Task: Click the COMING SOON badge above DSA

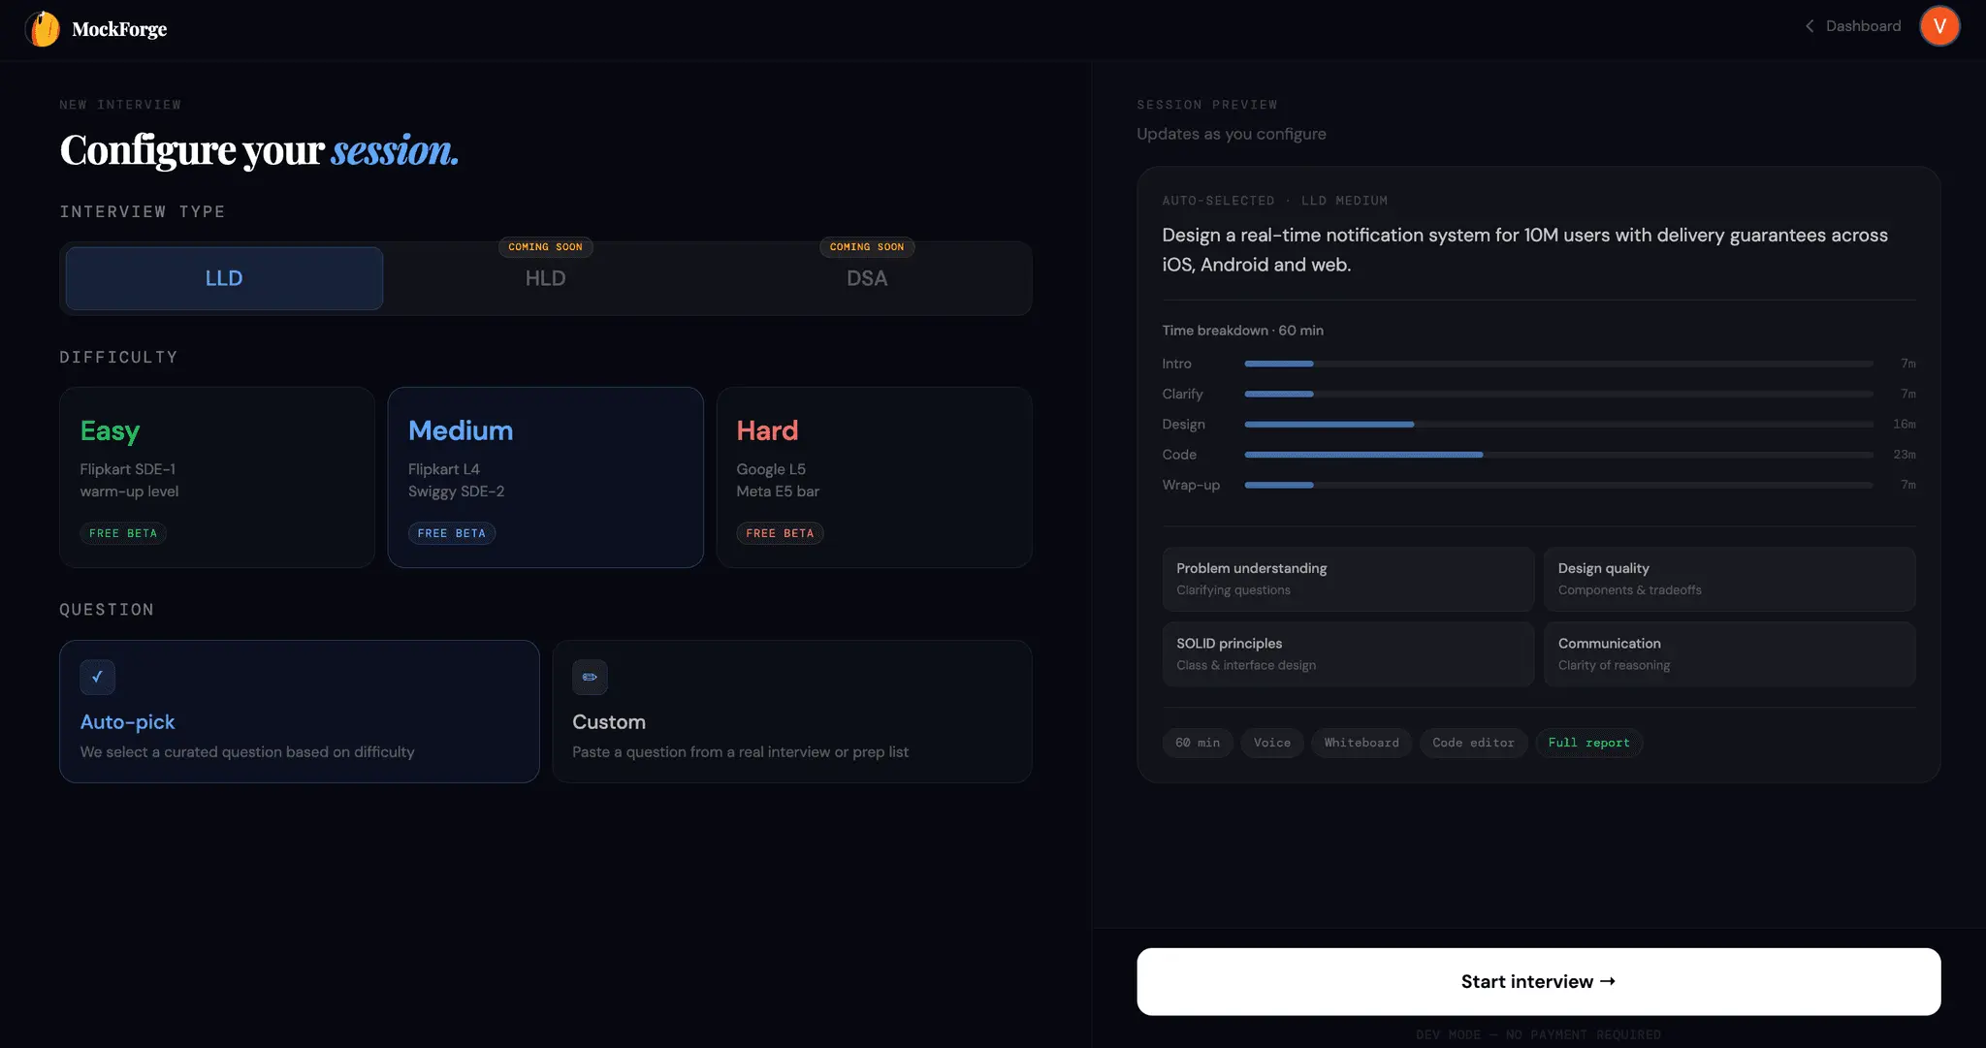Action: (x=867, y=247)
